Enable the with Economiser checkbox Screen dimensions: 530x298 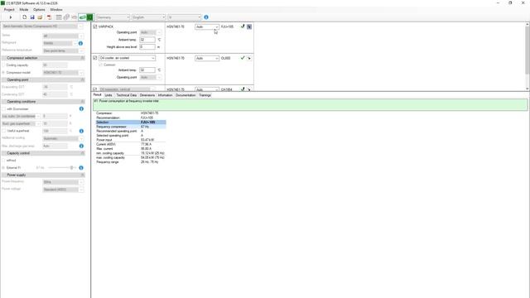3,108
